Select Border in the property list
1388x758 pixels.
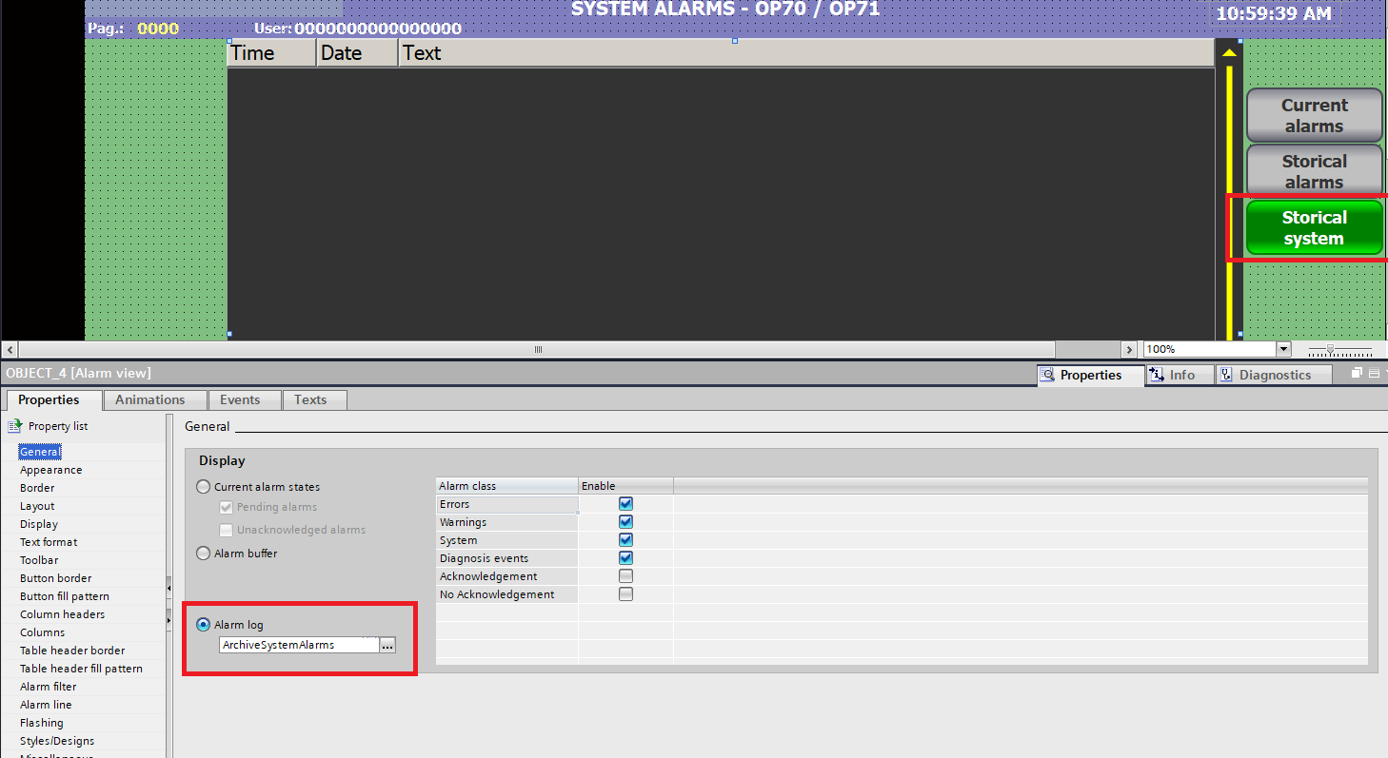click(x=37, y=488)
